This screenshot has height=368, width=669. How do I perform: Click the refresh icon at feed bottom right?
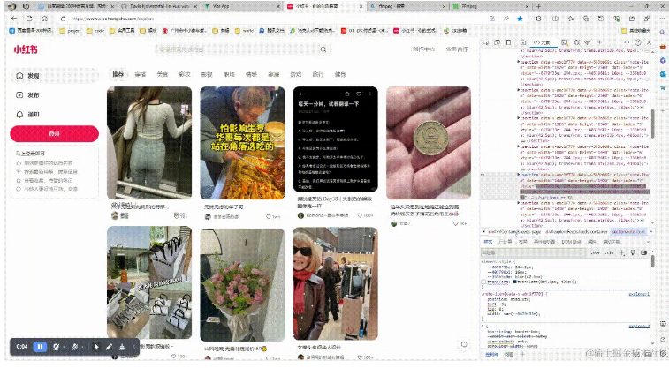point(464,344)
